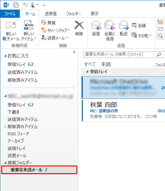Open the Customize Quick Access Toolbar menu
165x191 pixels.
44,5
